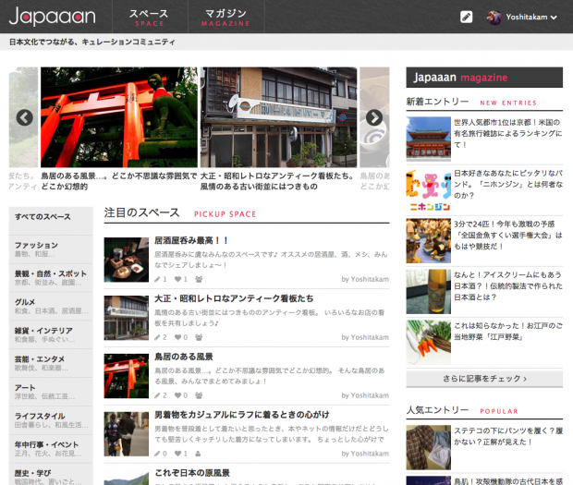
Task: Click heart icon on 男着物 row
Action: point(178,454)
